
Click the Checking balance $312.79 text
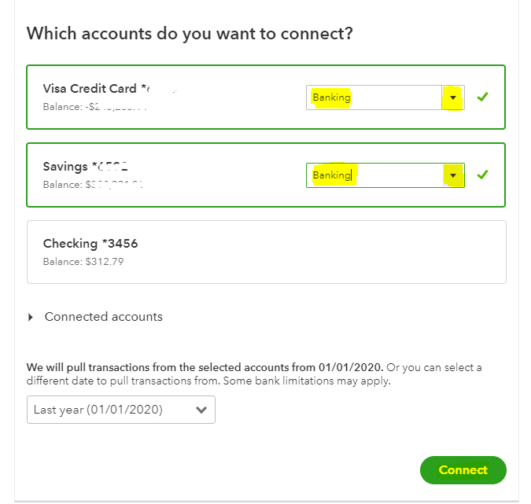[83, 261]
